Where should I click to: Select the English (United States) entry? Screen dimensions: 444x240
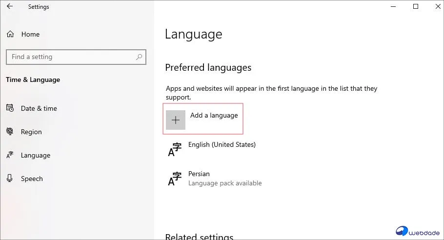(222, 144)
